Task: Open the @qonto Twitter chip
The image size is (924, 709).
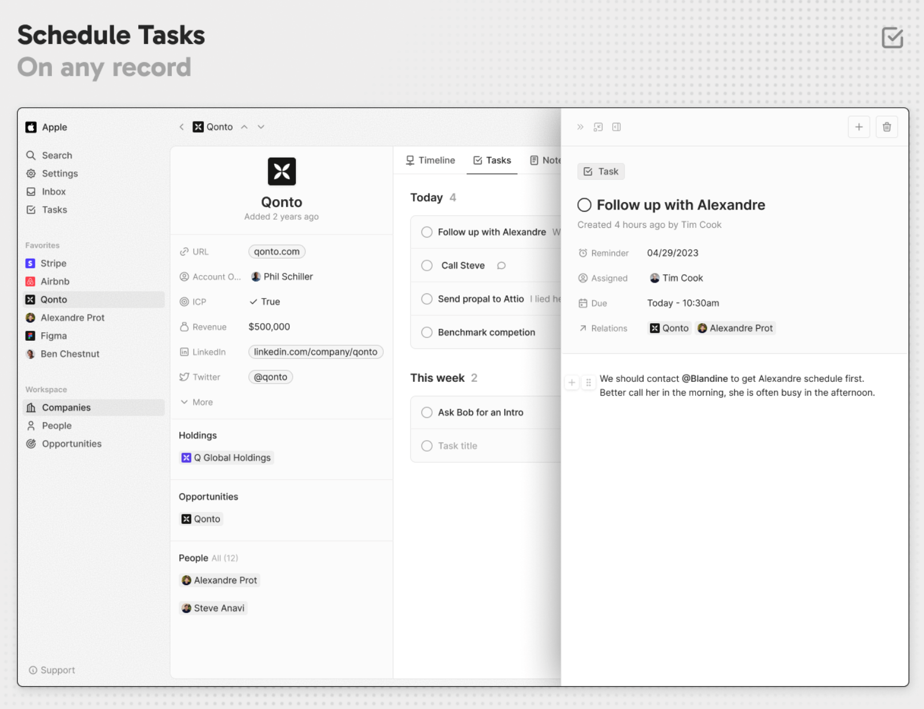Action: 271,377
